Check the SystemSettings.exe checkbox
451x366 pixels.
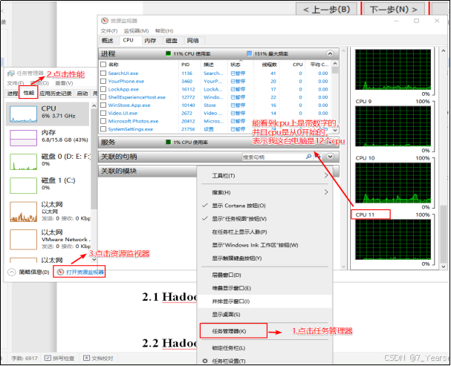[x=103, y=129]
